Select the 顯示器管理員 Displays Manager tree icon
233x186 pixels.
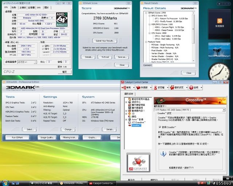point(130,105)
